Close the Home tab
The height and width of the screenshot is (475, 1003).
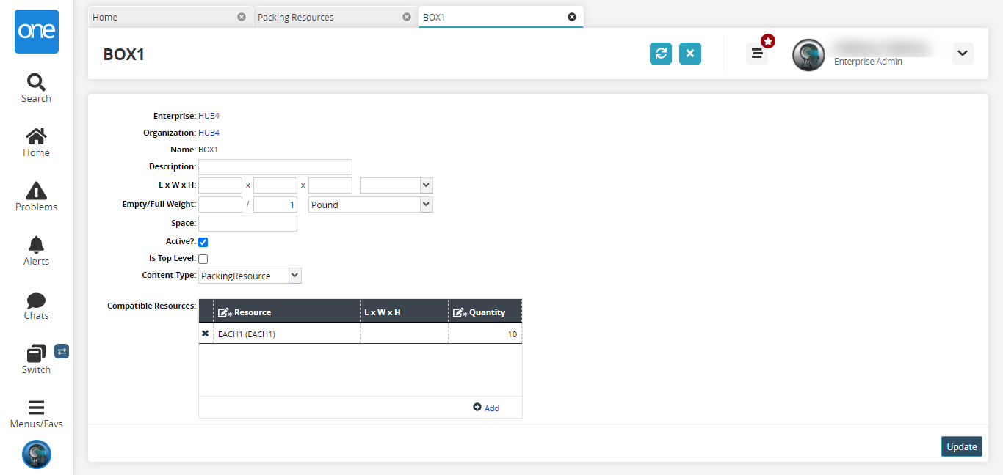(242, 17)
